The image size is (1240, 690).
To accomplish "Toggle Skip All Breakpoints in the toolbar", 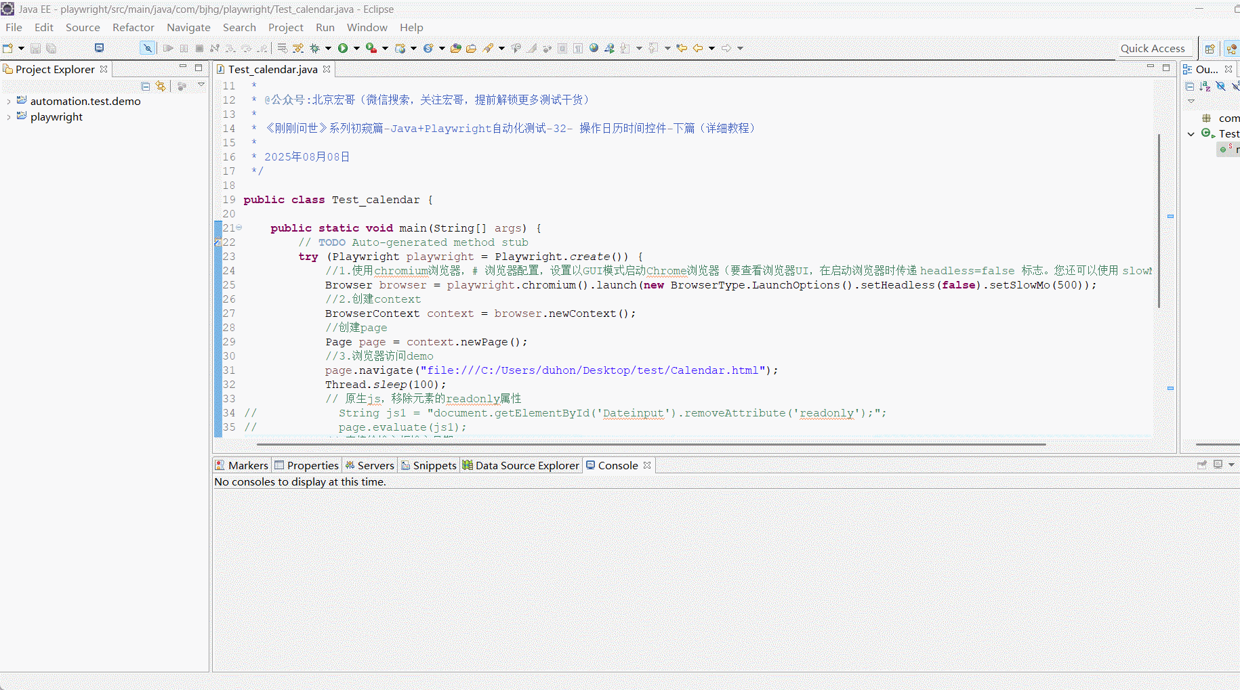I will [147, 48].
